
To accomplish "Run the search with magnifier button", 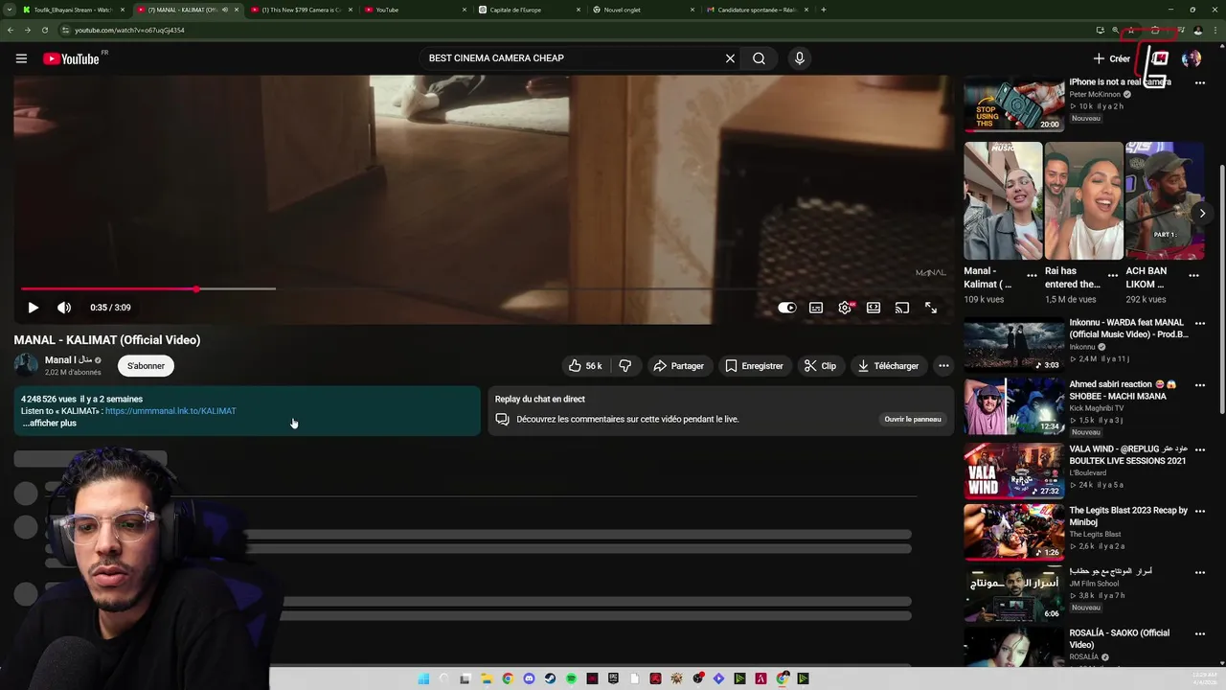I will point(759,58).
